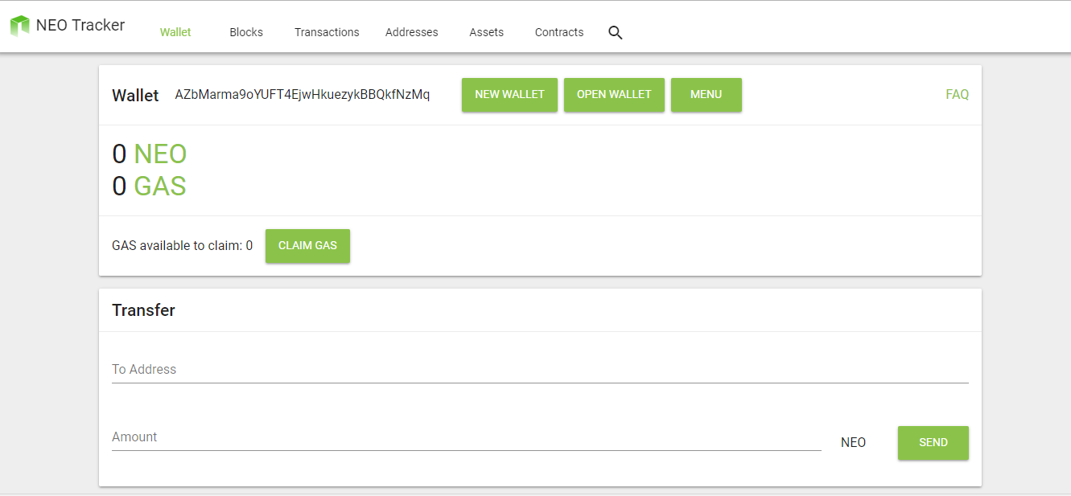Viewport: 1071px width, 496px height.
Task: Focus the Amount input field
Action: [x=467, y=437]
